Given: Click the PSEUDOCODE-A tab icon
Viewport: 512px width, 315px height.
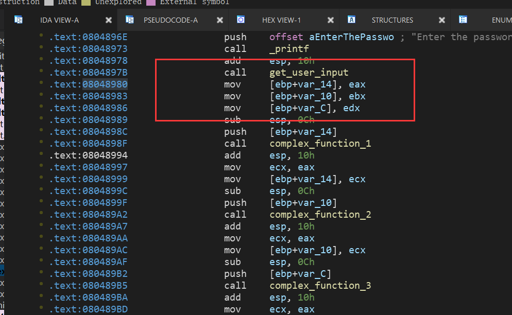Looking at the screenshot, I should pyautogui.click(x=130, y=20).
